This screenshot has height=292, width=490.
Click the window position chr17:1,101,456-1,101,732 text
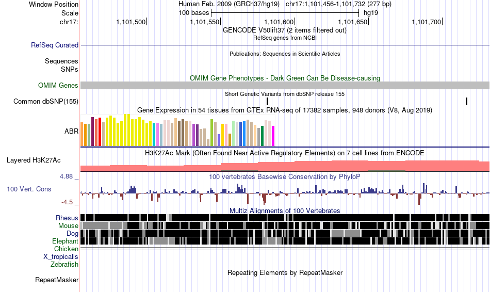(338, 4)
